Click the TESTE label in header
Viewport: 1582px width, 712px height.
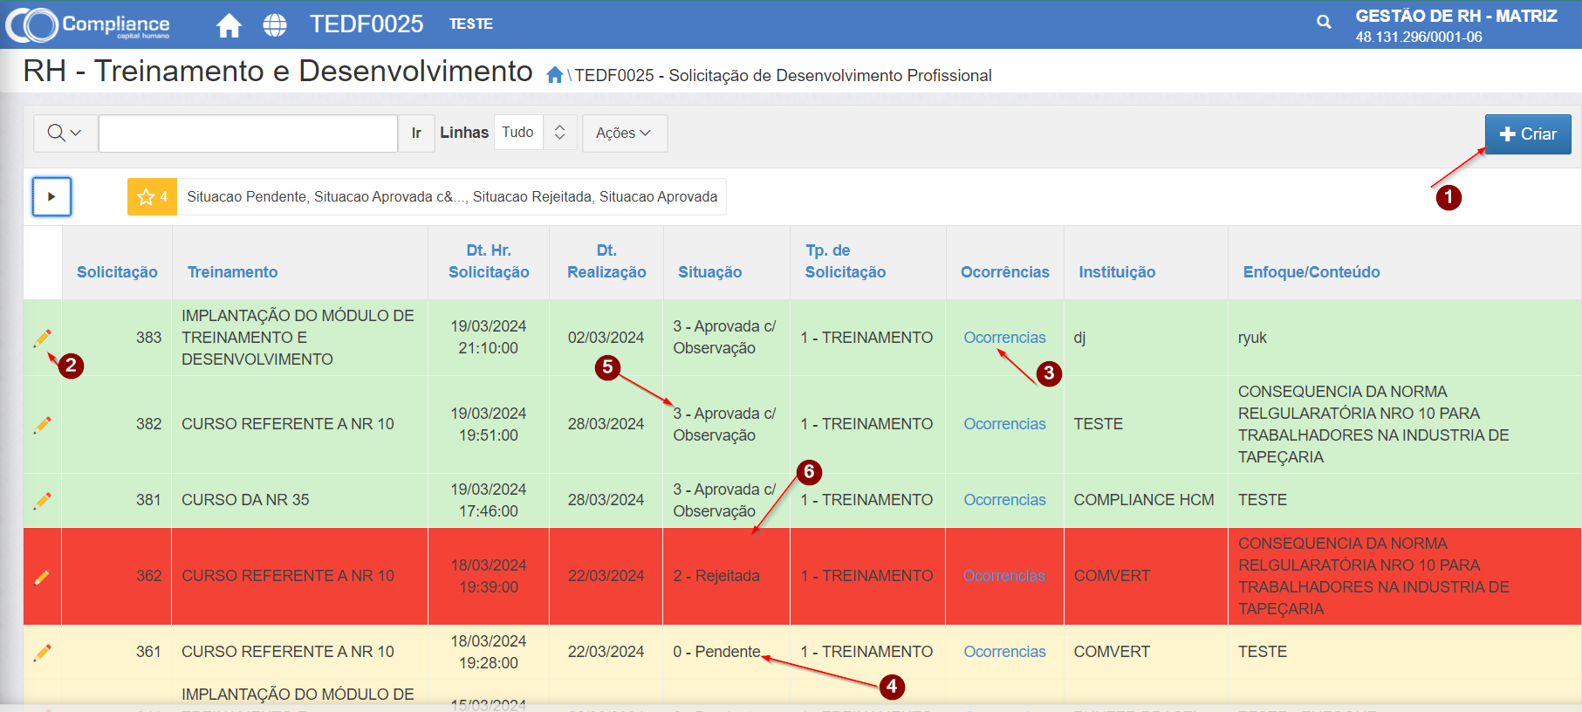click(x=471, y=24)
